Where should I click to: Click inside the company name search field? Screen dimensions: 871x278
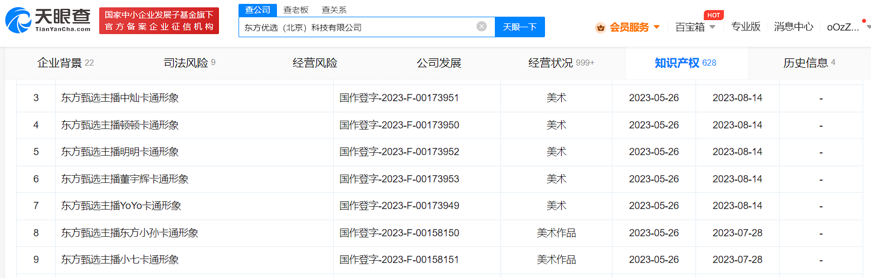click(x=357, y=27)
